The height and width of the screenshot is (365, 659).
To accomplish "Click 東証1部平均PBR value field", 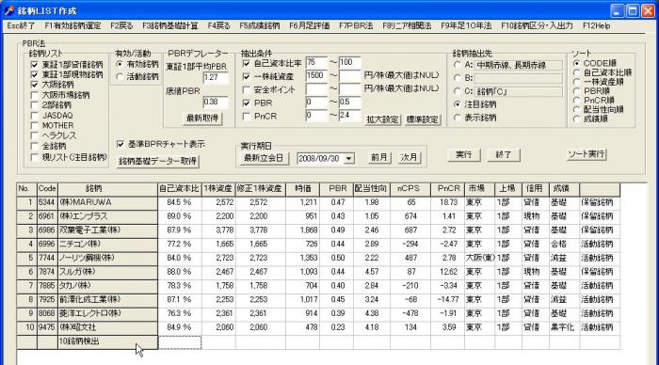I will (x=216, y=78).
